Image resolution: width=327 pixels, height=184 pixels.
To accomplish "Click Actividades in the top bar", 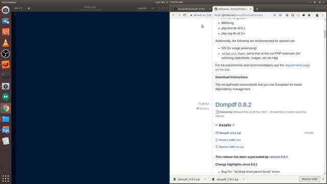I will coord(9,2).
